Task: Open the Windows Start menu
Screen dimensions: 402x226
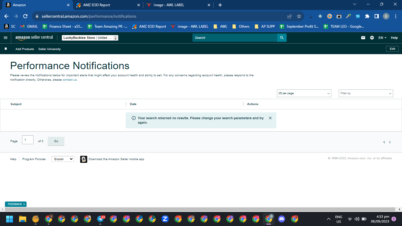Action: [9, 219]
